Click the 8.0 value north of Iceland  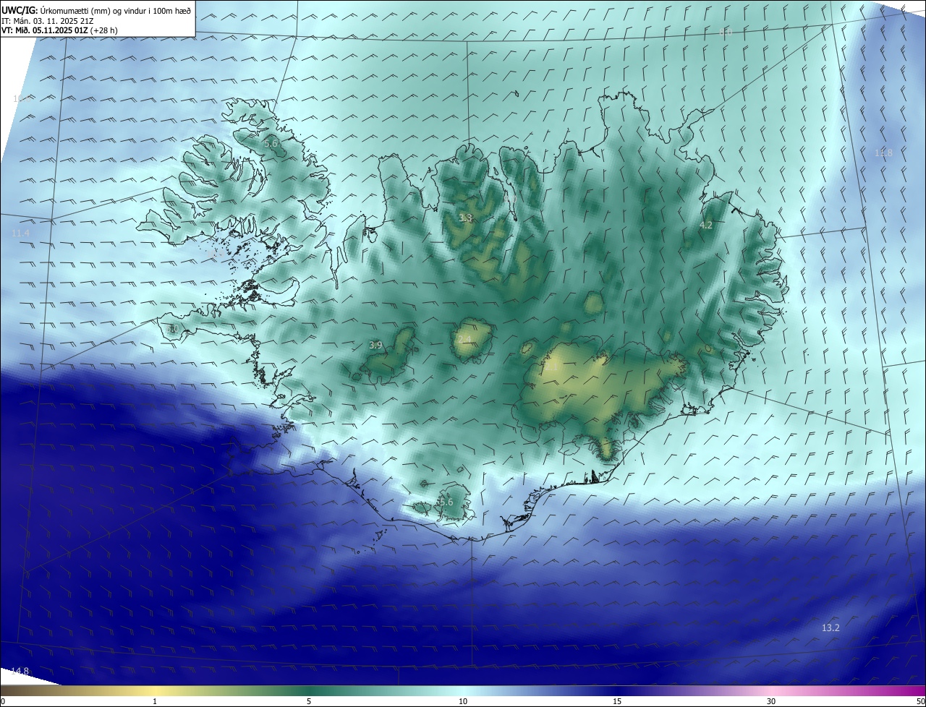pos(726,33)
